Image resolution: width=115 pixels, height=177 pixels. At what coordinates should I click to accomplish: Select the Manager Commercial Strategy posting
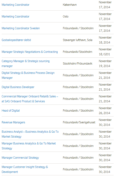20,158
